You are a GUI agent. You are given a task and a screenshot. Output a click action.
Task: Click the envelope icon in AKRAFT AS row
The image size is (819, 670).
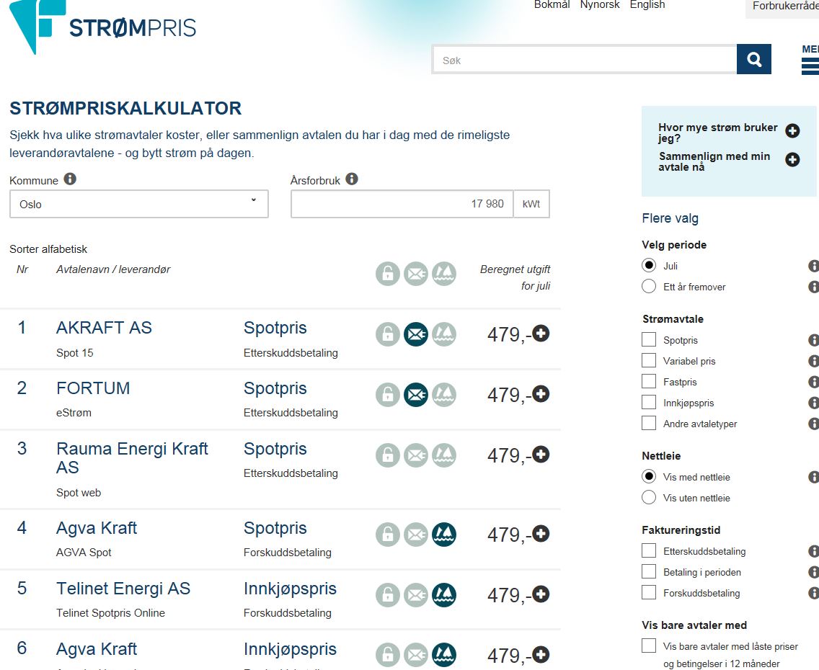click(416, 334)
